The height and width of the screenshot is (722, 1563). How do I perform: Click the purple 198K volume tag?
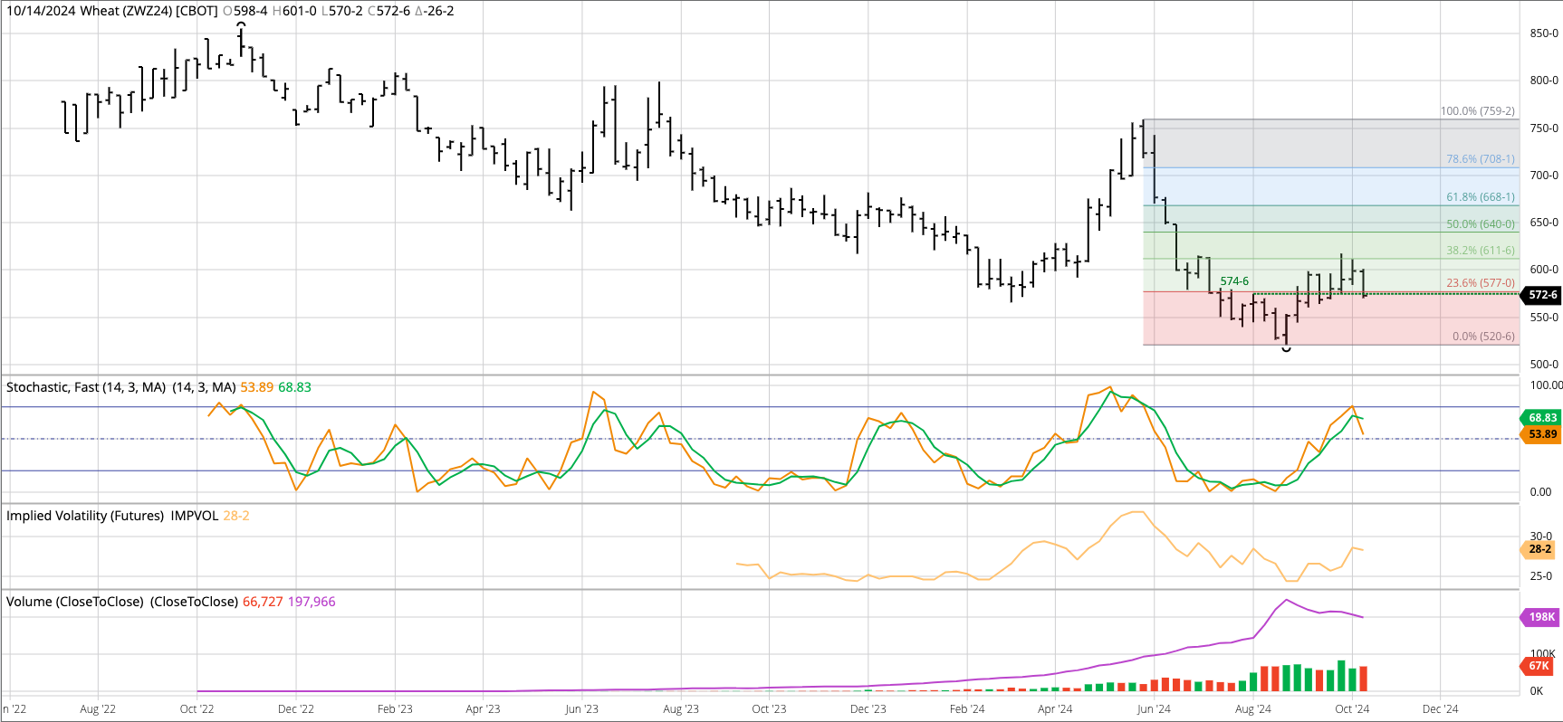coord(1541,617)
